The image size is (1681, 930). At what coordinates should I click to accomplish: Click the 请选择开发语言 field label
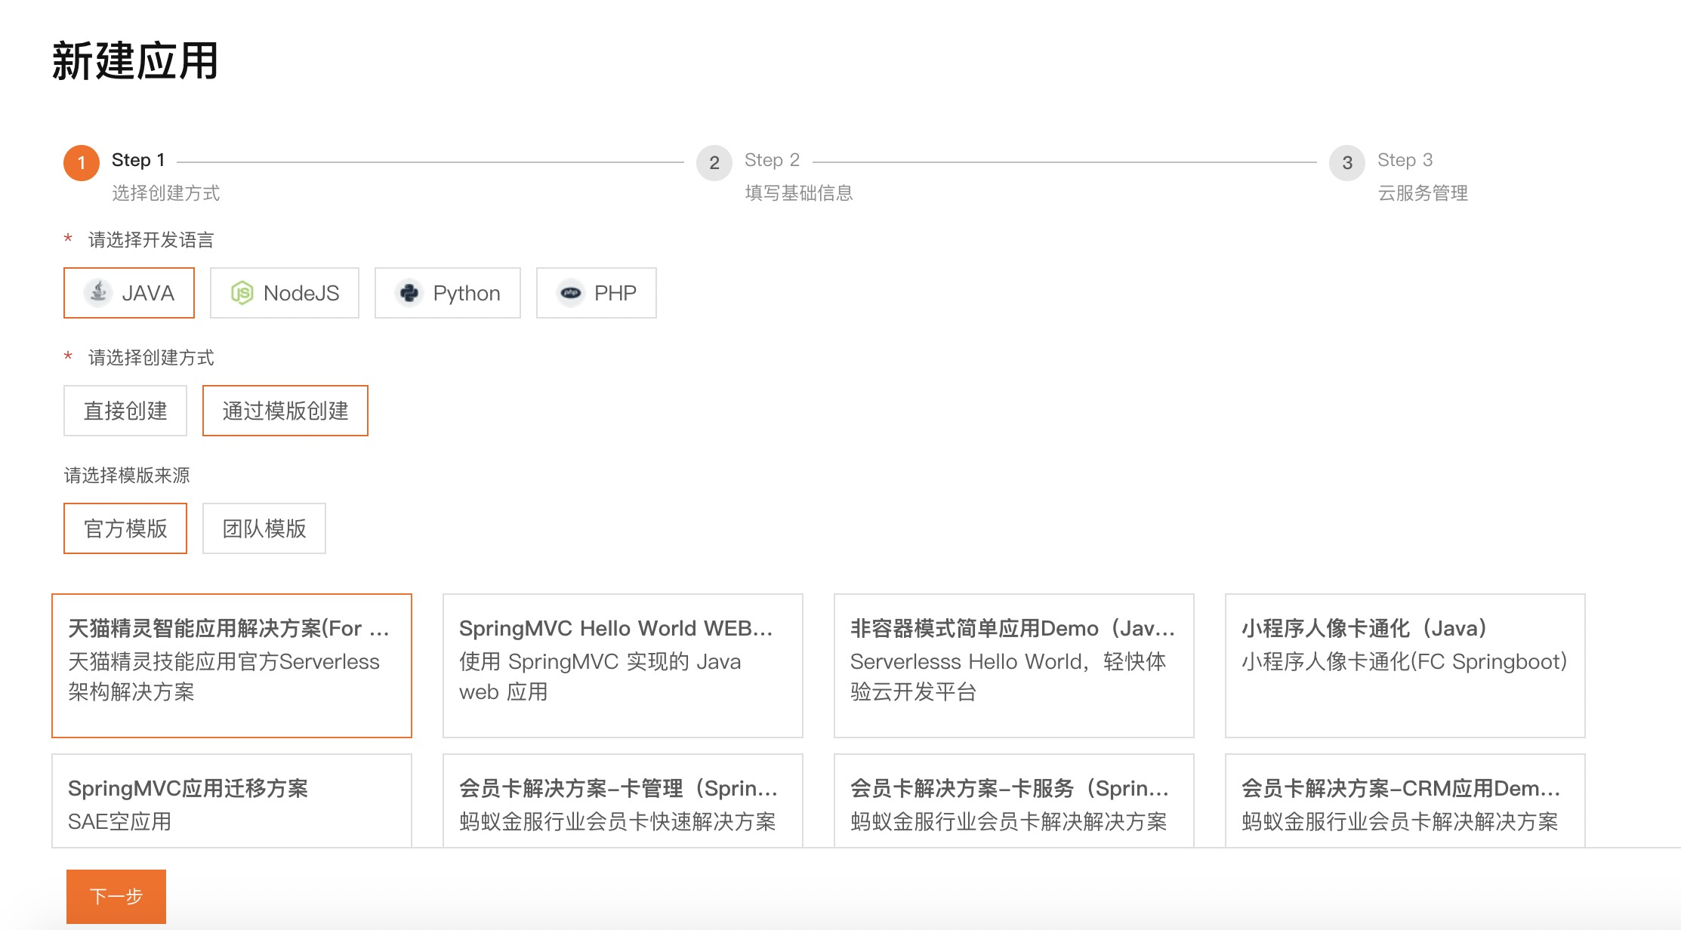point(151,240)
